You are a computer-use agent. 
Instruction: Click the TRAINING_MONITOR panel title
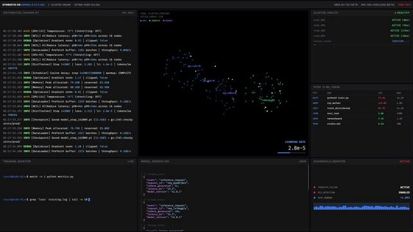17,161
